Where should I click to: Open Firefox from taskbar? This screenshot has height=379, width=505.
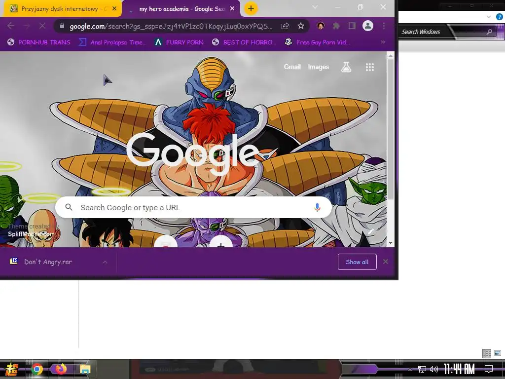pos(61,369)
